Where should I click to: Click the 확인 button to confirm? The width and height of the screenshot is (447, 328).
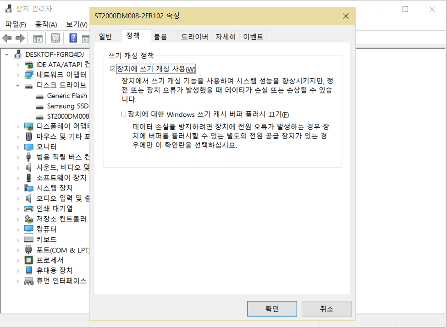click(x=272, y=308)
